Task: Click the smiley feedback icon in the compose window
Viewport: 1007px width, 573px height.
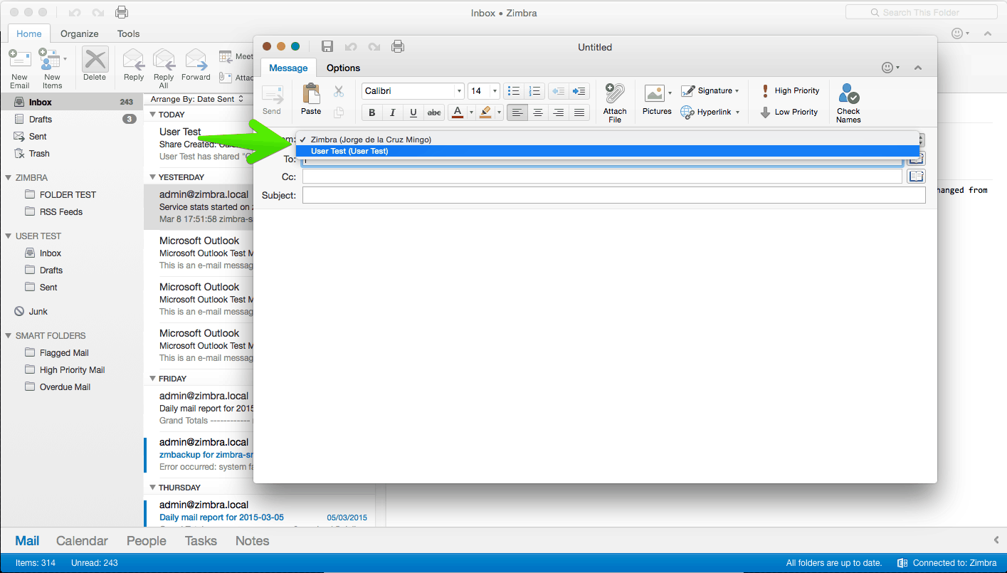Action: click(887, 68)
